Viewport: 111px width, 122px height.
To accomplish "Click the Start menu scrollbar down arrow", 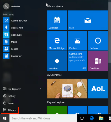I will coord(110,113).
